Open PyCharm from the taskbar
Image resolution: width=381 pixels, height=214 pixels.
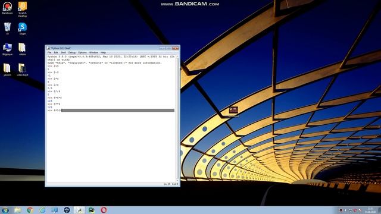coord(91,210)
